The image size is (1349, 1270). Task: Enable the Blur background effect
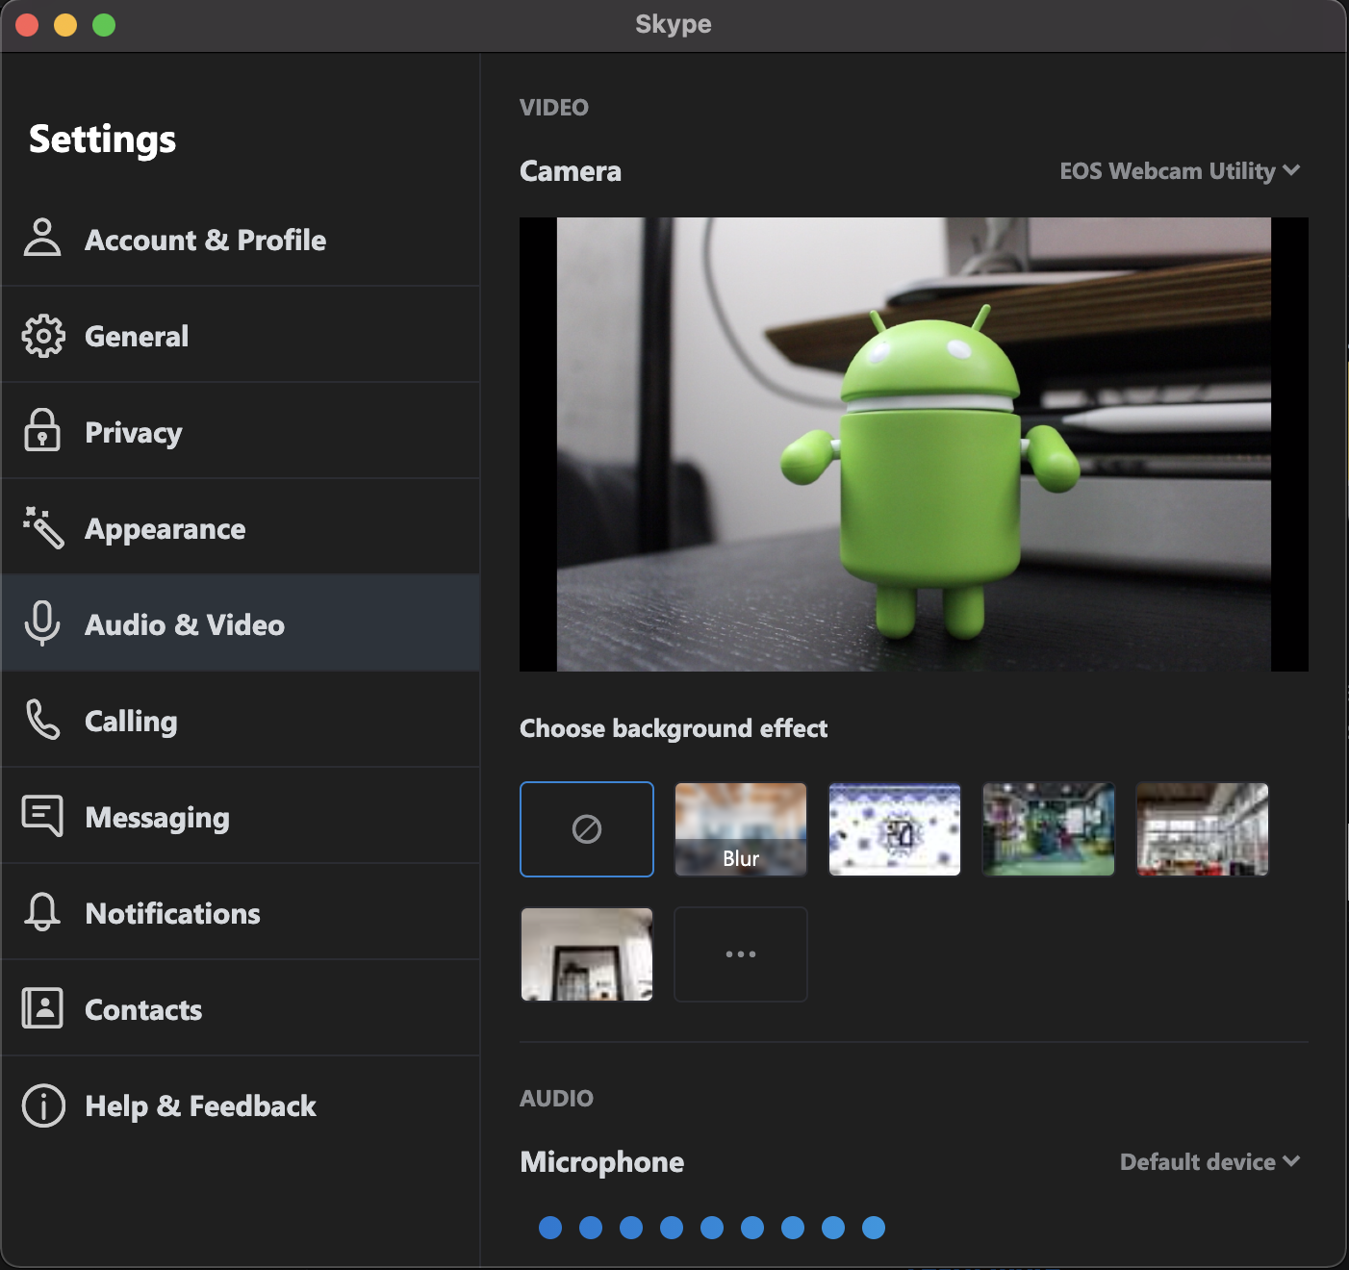point(741,829)
